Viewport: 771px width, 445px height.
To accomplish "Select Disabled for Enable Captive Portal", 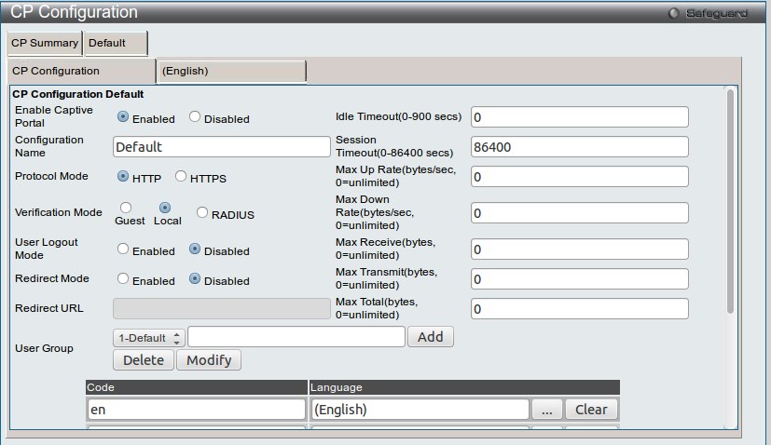I will coord(195,117).
